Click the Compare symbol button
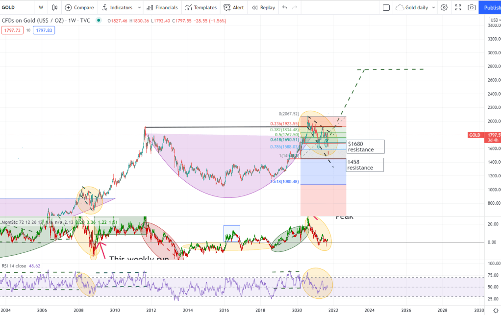The height and width of the screenshot is (315, 501). [79, 7]
